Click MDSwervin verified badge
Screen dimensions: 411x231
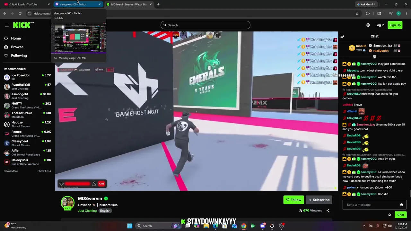pos(106,199)
